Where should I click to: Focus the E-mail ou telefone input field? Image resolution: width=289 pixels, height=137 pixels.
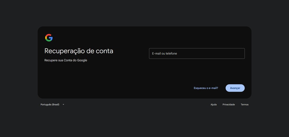(197, 54)
